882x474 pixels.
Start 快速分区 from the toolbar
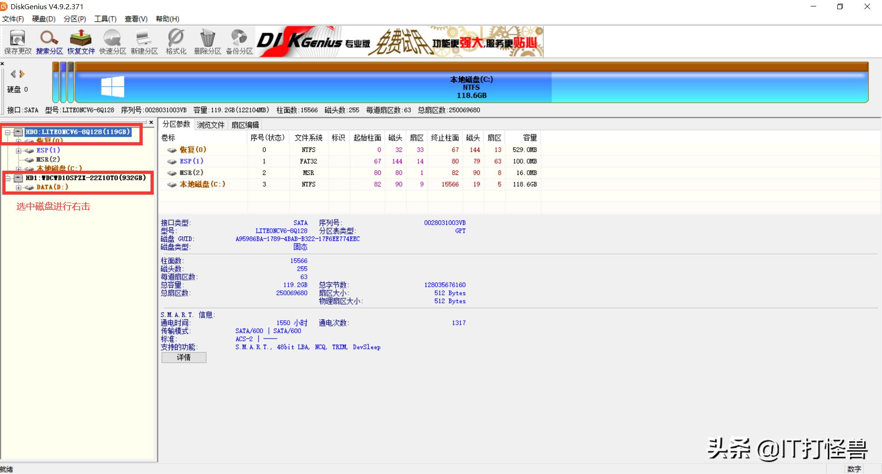tap(112, 41)
